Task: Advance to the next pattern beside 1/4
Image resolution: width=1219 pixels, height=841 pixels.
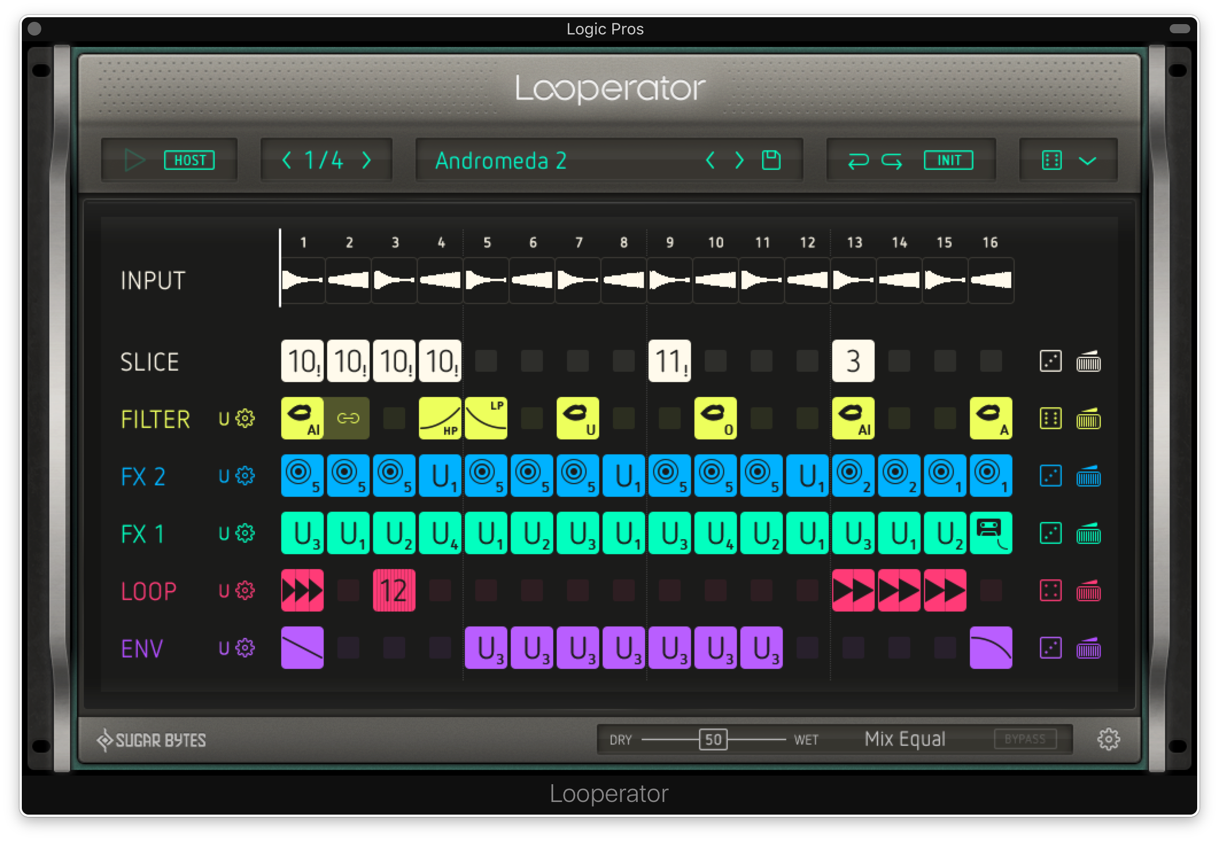Action: 367,161
